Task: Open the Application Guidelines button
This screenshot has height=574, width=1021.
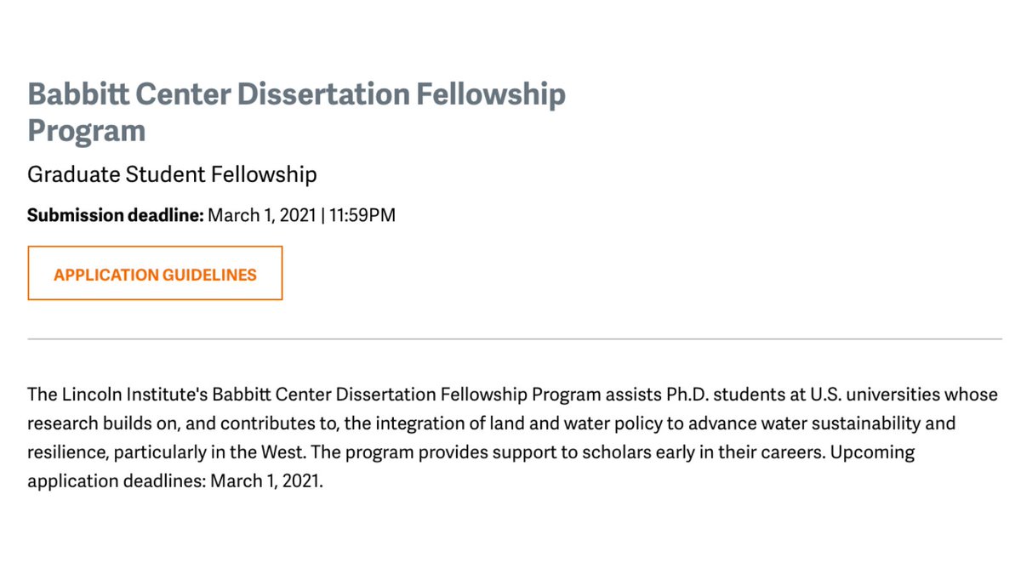Action: (155, 273)
